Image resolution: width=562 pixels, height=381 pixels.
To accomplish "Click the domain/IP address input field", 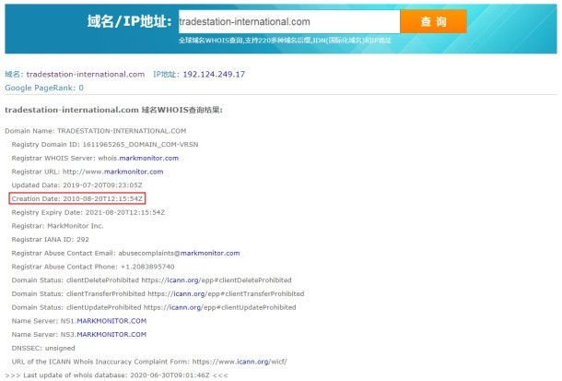I will pyautogui.click(x=289, y=21).
